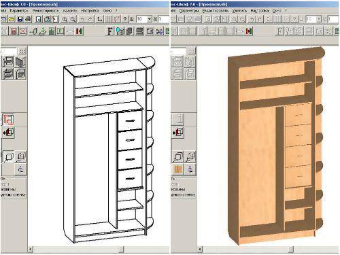Click Zoom in magnifier in wireframe window toolbar
Screen dimensions: 340x255
click(x=65, y=19)
